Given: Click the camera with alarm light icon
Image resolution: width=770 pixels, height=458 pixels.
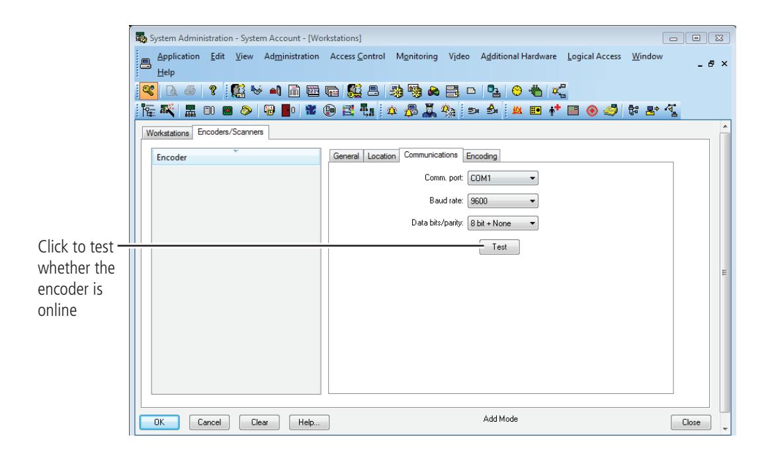Looking at the screenshot, I should point(493,110).
